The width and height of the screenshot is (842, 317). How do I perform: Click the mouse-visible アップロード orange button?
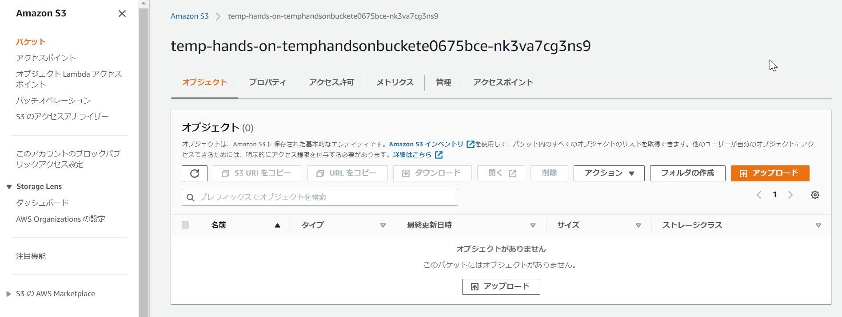[770, 173]
